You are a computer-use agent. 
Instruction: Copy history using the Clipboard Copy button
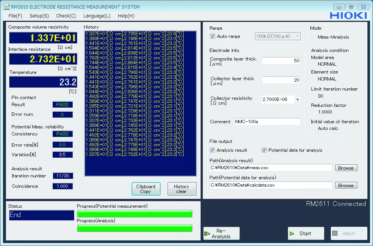pos(146,189)
